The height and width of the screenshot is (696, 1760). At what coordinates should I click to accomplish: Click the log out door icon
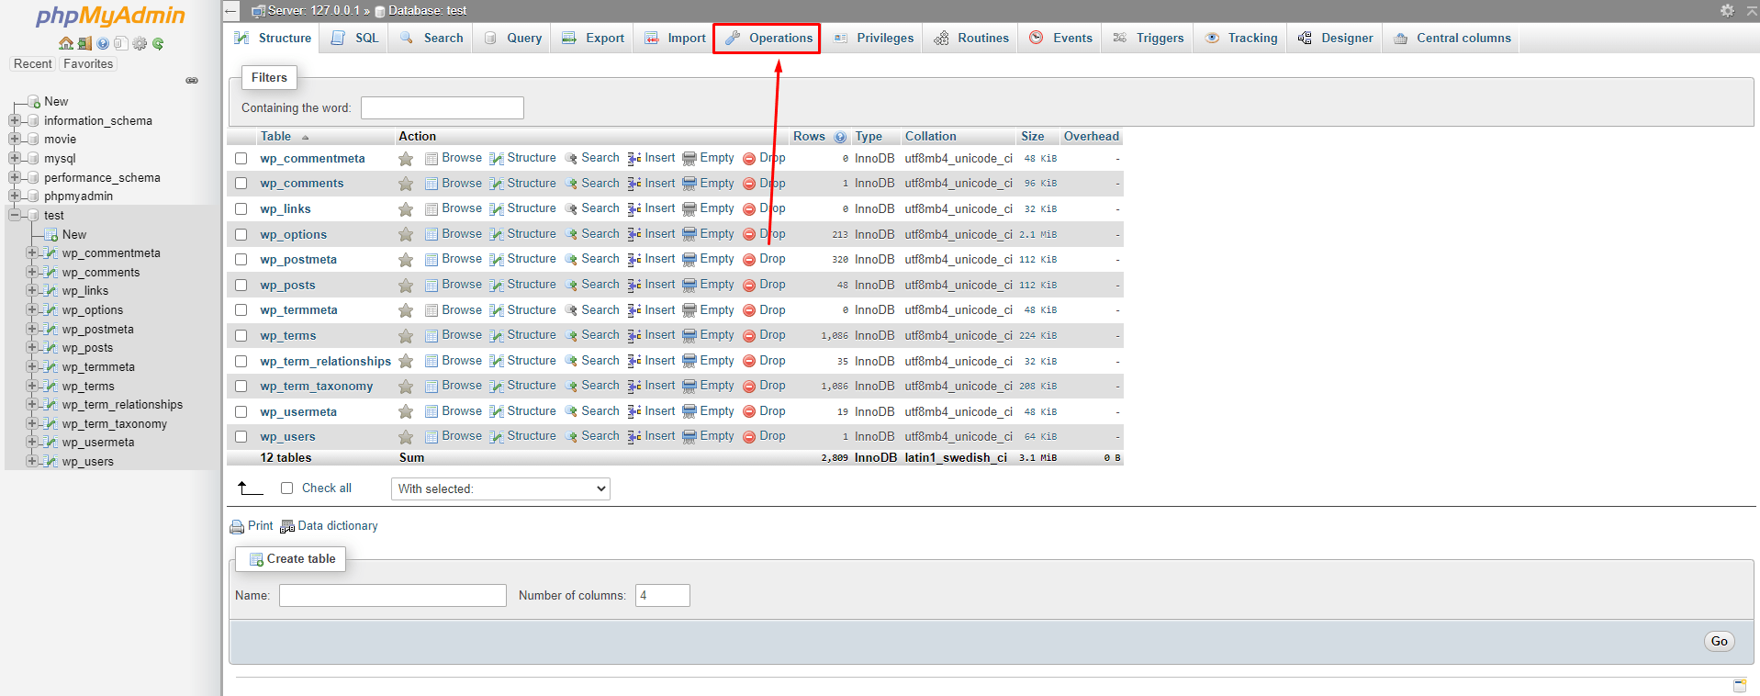(x=84, y=43)
